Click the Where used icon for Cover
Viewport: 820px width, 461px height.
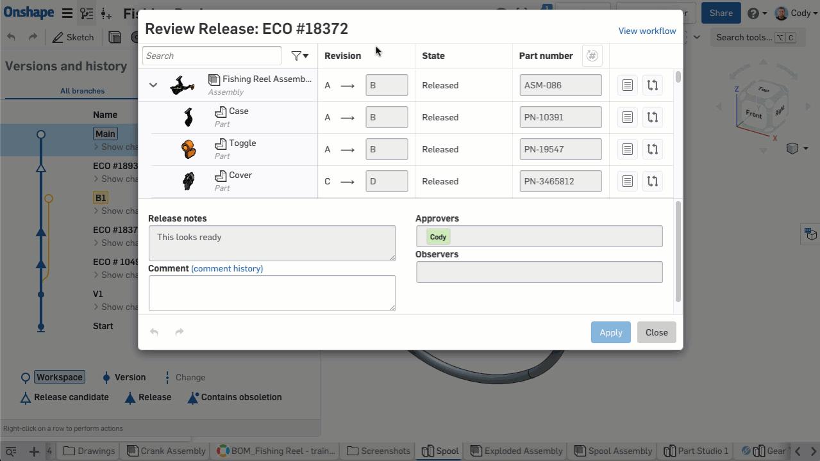coord(652,181)
